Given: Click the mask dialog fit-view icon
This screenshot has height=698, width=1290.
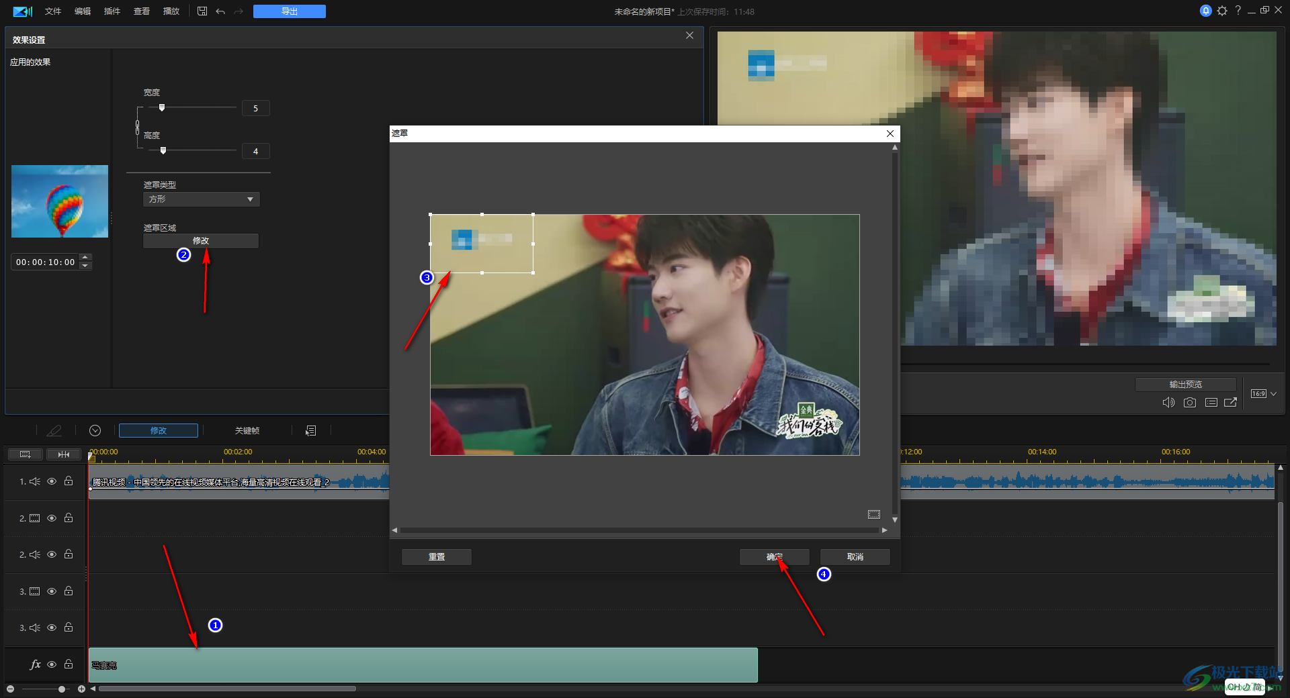Looking at the screenshot, I should click(874, 515).
